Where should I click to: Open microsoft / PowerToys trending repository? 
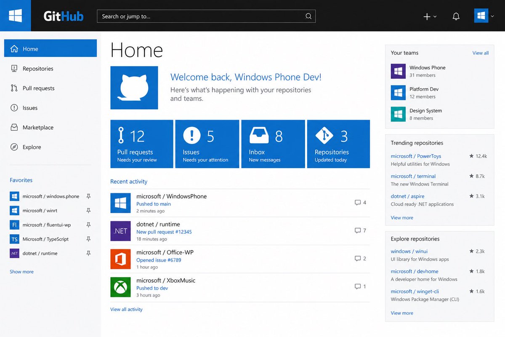[x=416, y=156]
